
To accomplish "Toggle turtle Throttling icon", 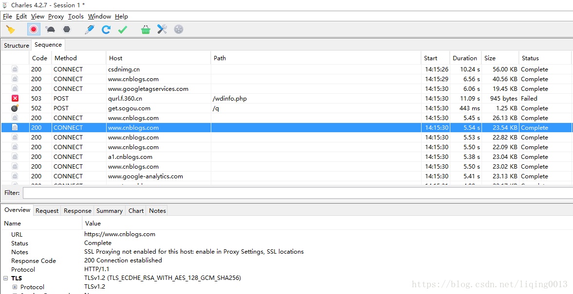I will point(50,30).
